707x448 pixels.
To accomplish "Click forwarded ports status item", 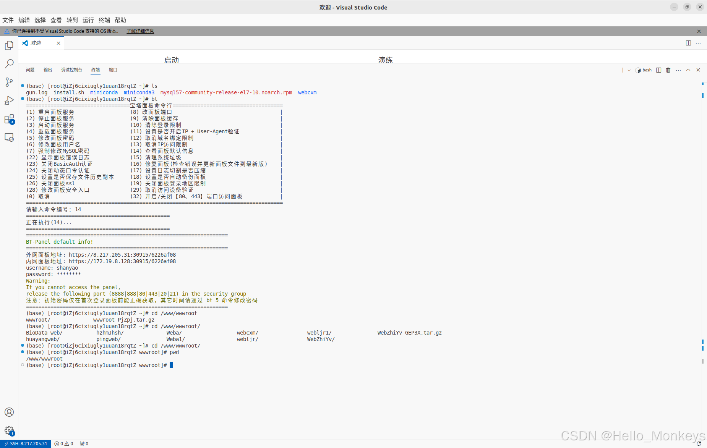I will pos(84,444).
